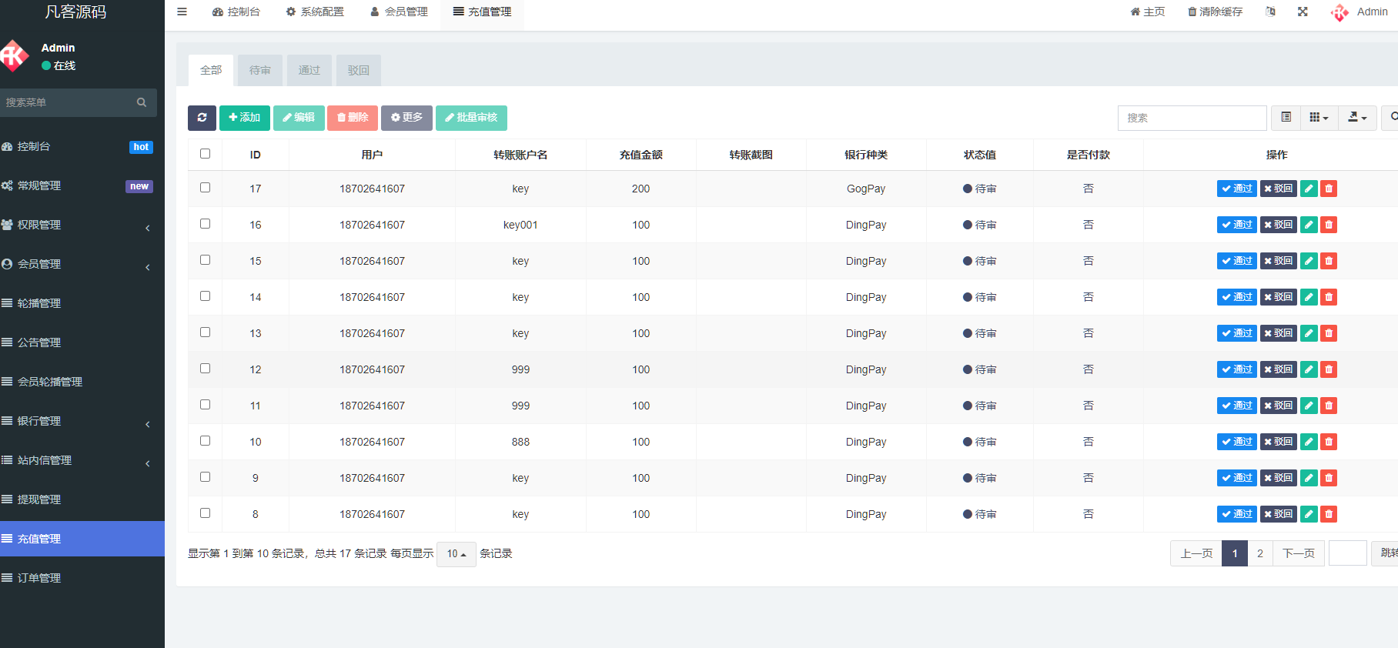Click red trash icon for ID 16
Image resolution: width=1398 pixels, height=648 pixels.
click(1329, 225)
